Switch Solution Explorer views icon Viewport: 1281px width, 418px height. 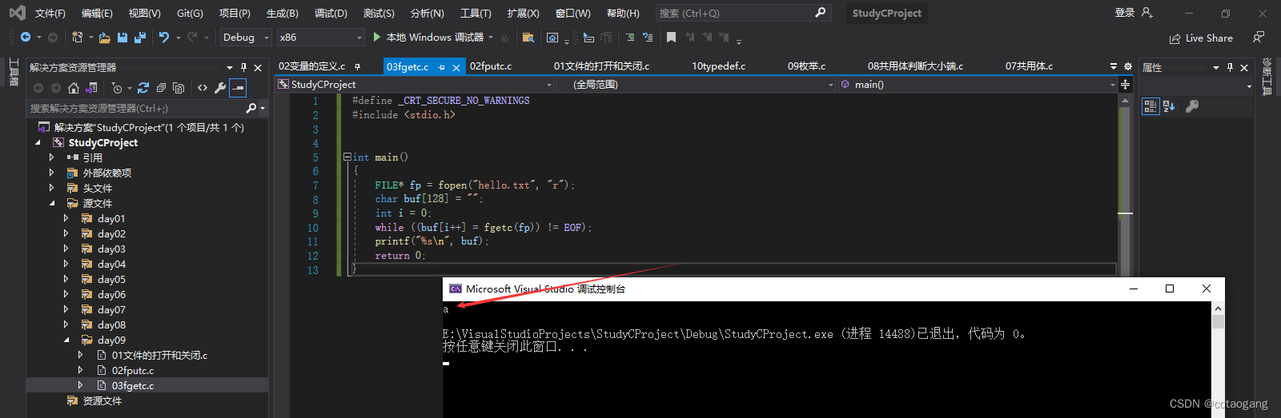(x=91, y=88)
